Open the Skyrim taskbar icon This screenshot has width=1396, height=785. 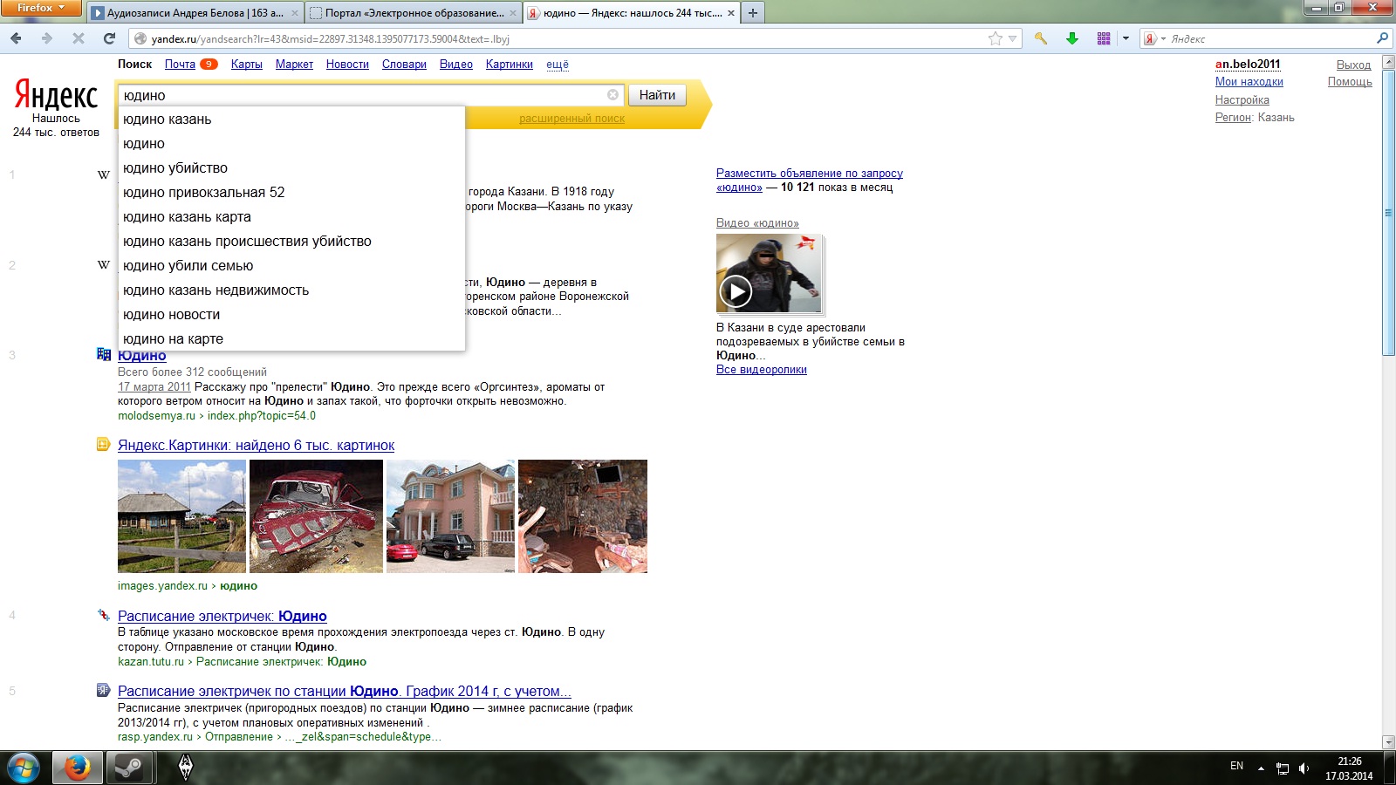(x=185, y=768)
